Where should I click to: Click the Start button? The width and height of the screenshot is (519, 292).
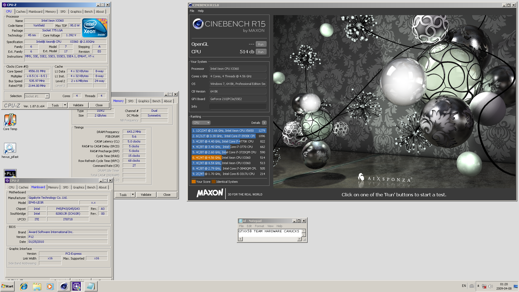8,286
